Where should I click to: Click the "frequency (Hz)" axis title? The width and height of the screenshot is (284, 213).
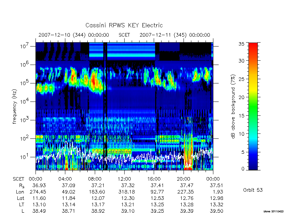[x=15, y=106]
